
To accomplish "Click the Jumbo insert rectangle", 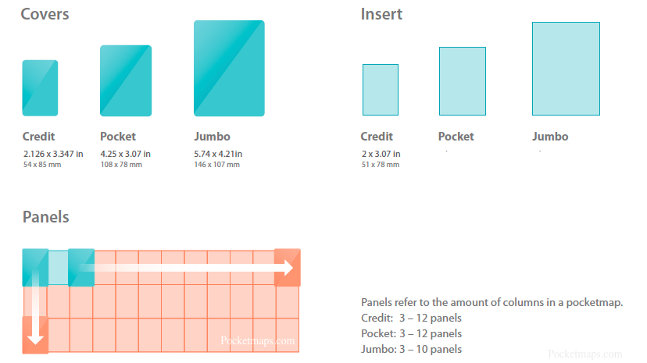I will tap(566, 69).
